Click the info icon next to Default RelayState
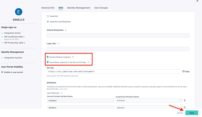The image size is (202, 117). (x=65, y=30)
